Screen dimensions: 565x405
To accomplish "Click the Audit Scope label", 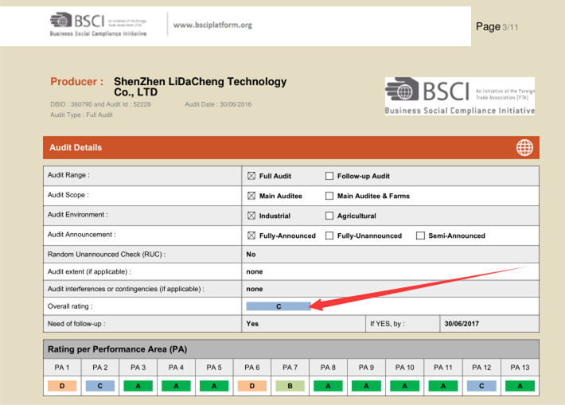I will pos(68,195).
